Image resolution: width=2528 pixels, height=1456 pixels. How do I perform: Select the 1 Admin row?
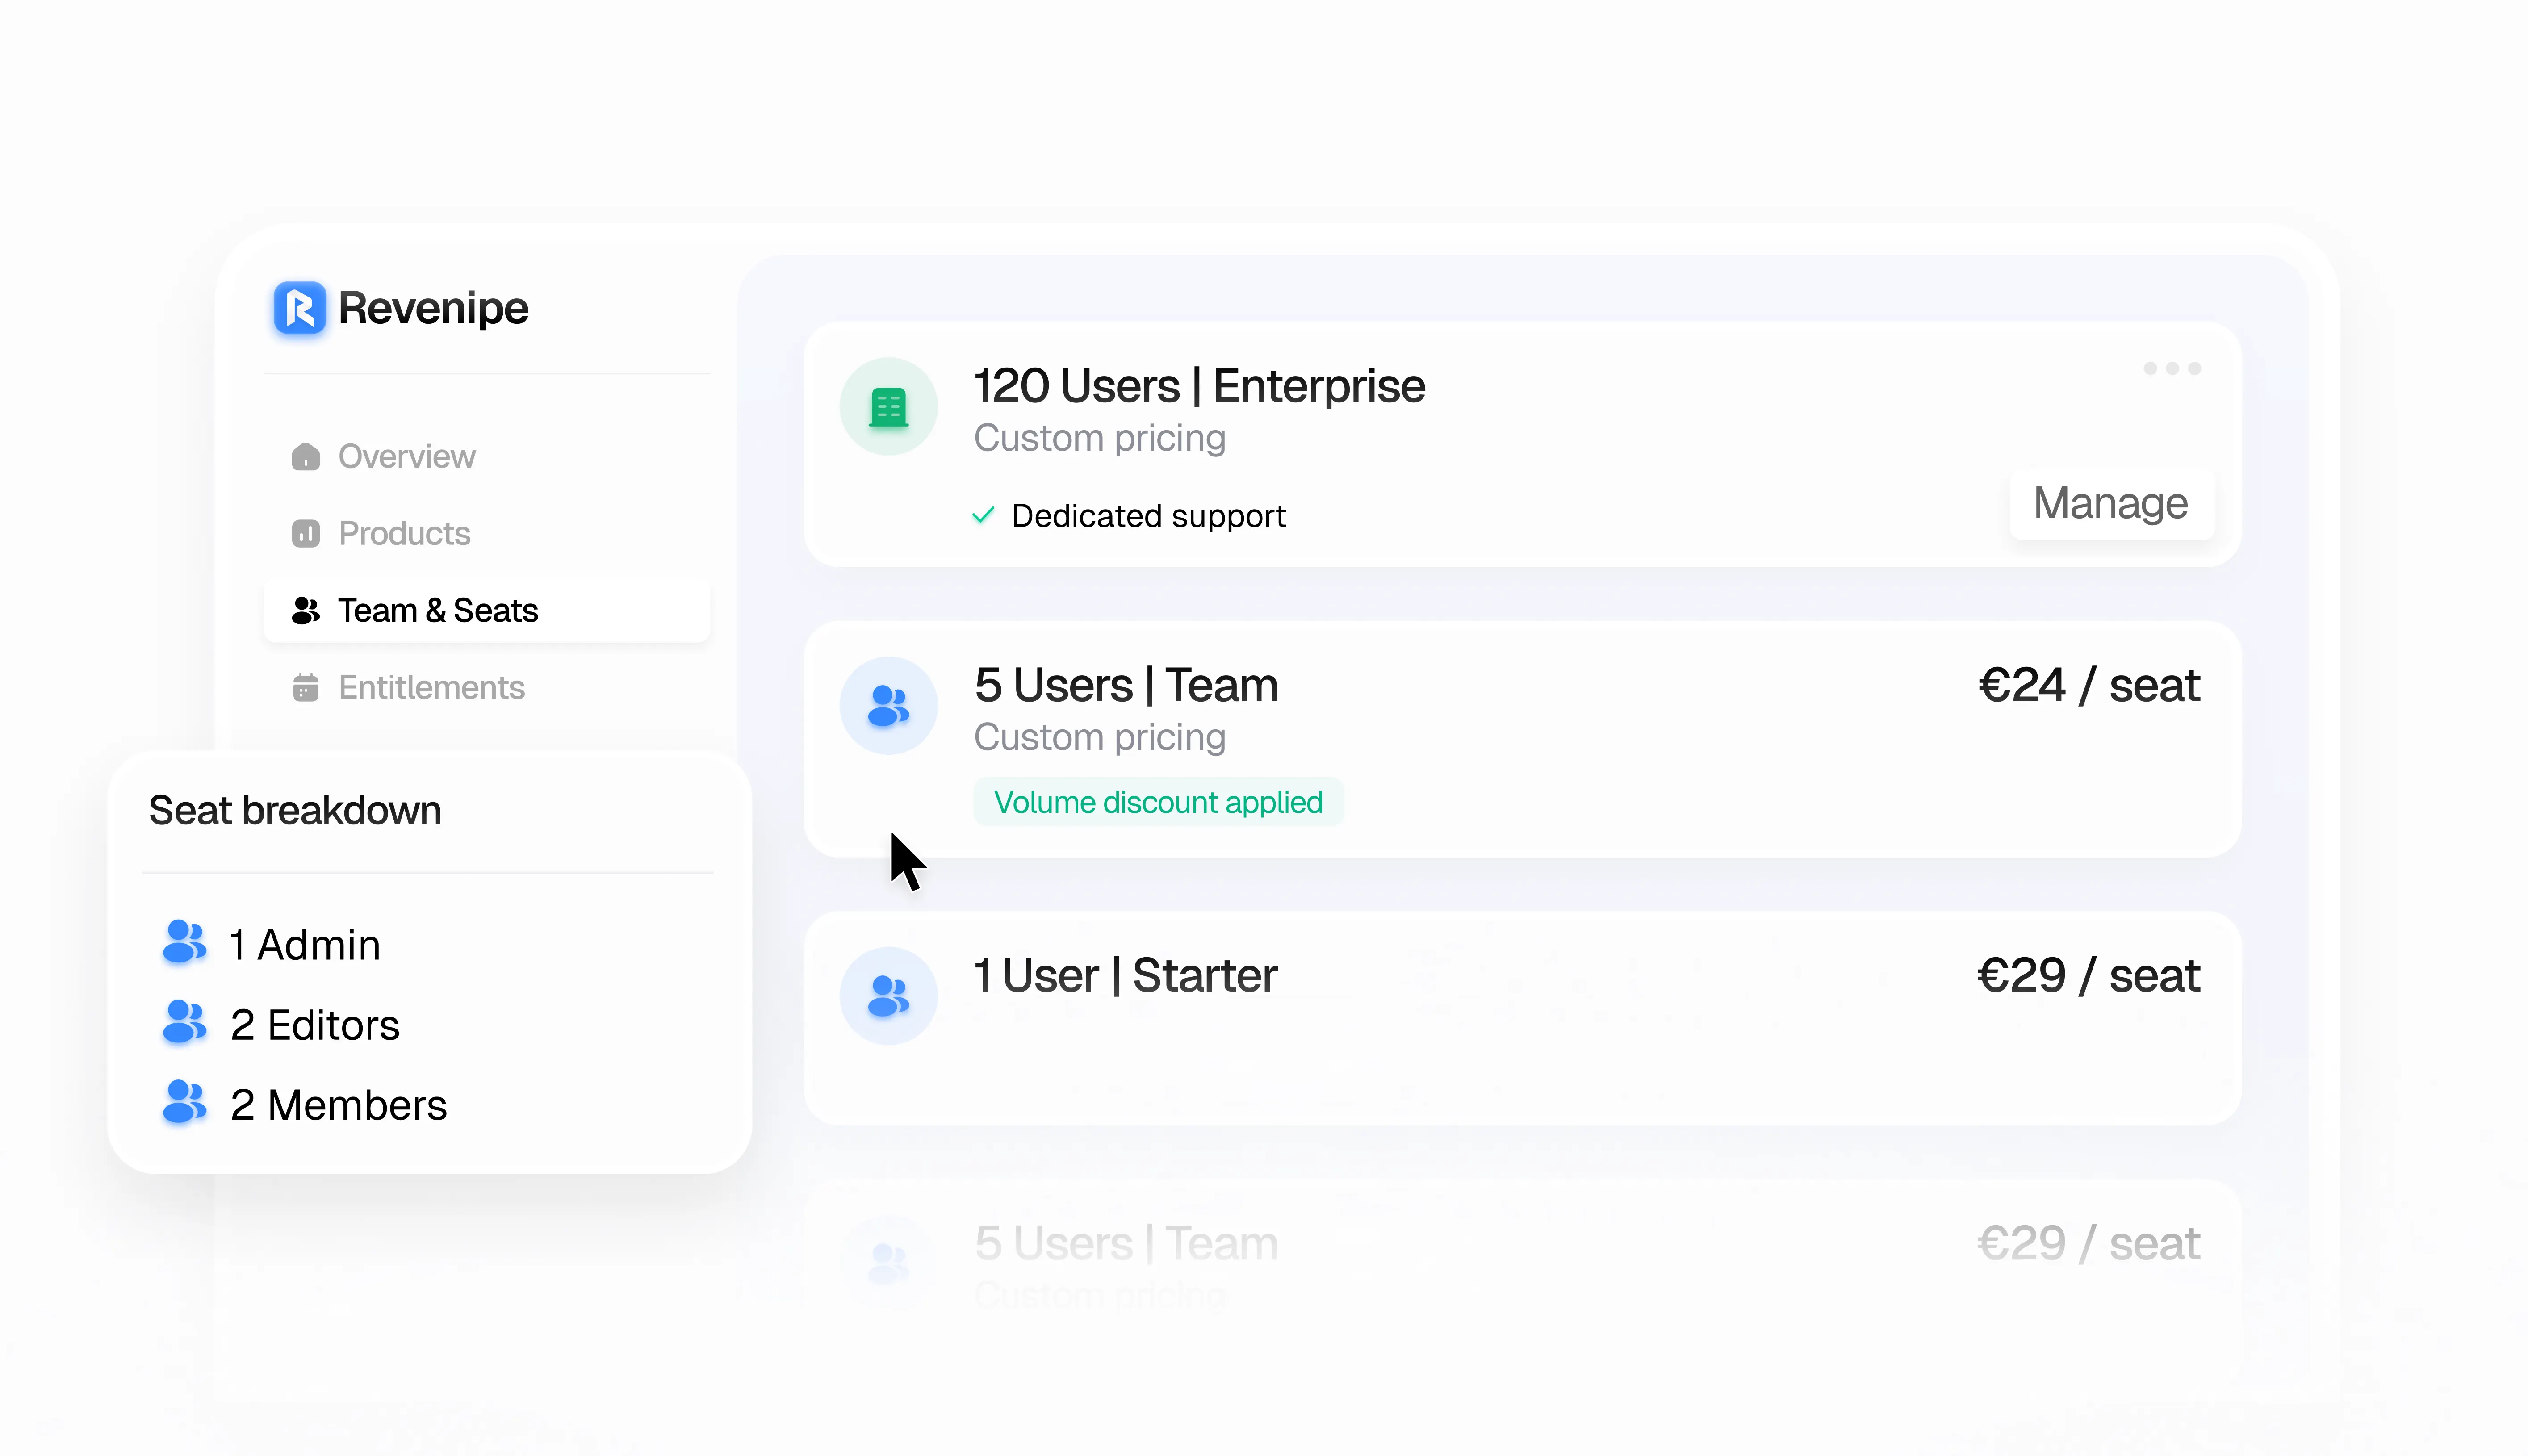(x=428, y=944)
